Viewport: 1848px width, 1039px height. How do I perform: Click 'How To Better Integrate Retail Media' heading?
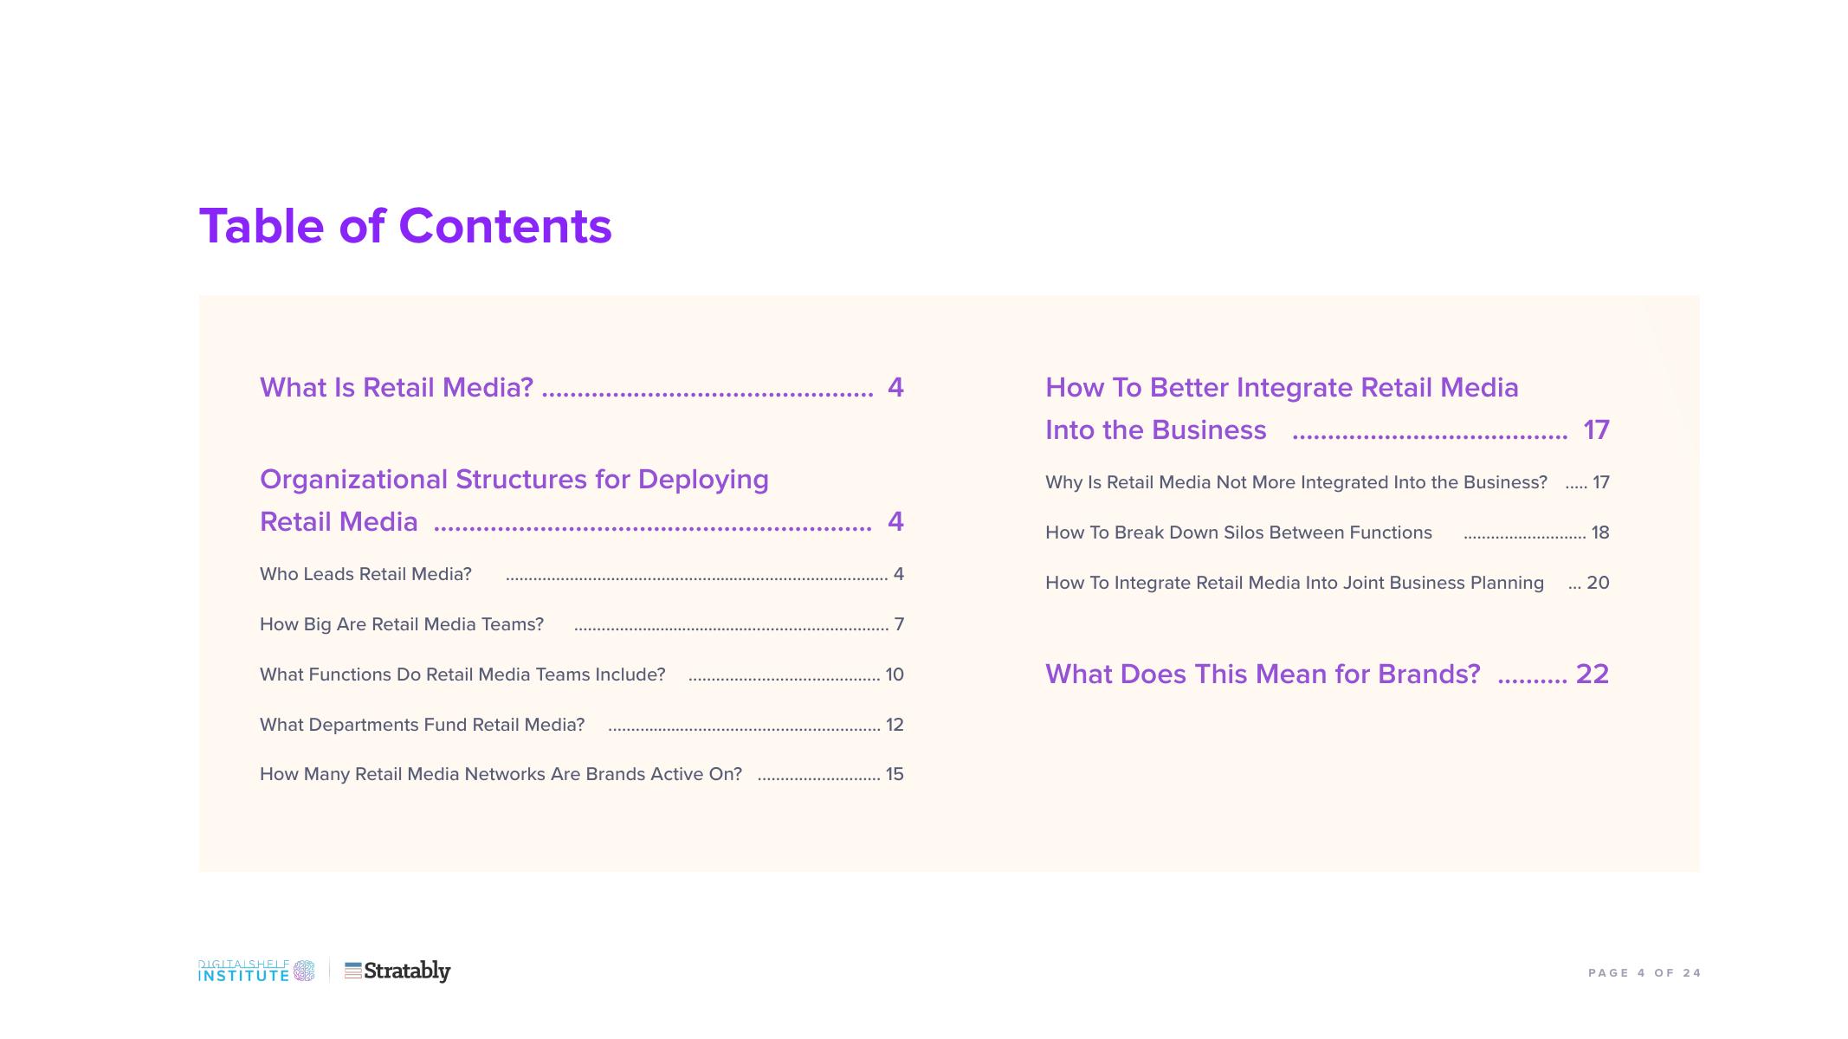pos(1282,387)
